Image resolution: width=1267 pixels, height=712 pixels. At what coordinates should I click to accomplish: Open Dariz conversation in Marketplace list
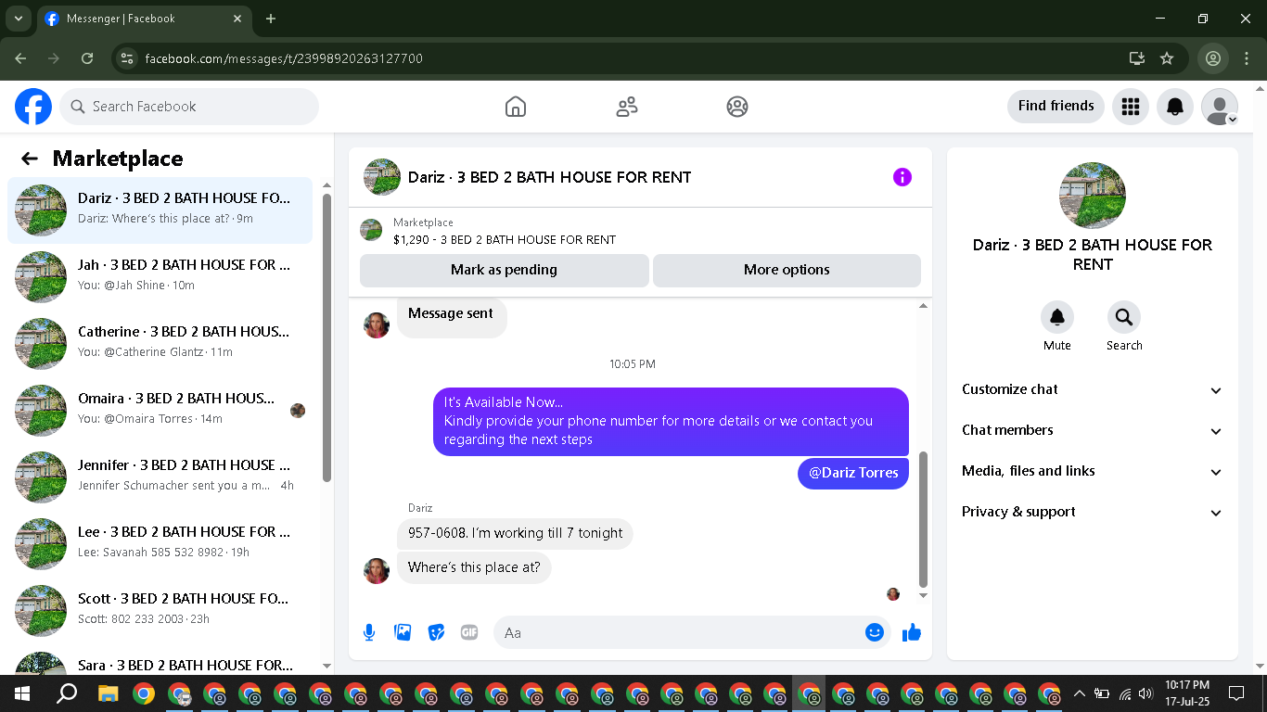point(160,210)
